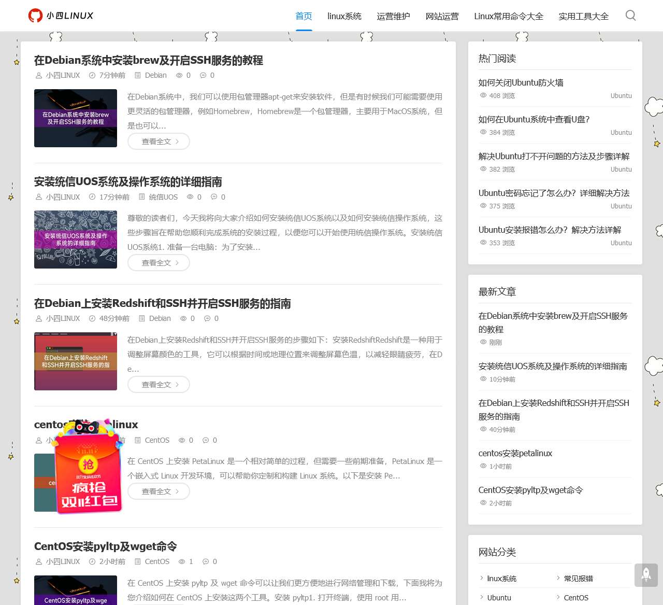Image resolution: width=663 pixels, height=605 pixels.
Task: Click 统信UOS category tag
Action: pos(163,197)
